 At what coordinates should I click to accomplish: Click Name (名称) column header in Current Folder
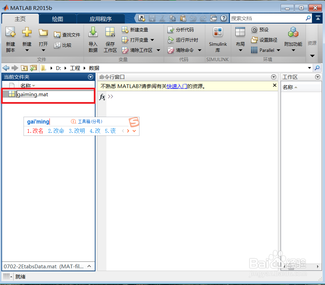pos(26,86)
